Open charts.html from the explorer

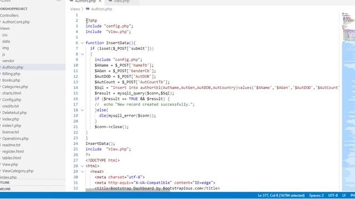click(x=12, y=93)
